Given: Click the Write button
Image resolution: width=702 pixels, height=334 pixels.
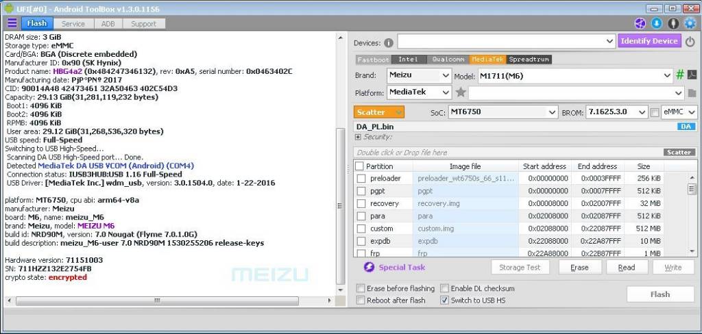Looking at the screenshot, I should [673, 268].
